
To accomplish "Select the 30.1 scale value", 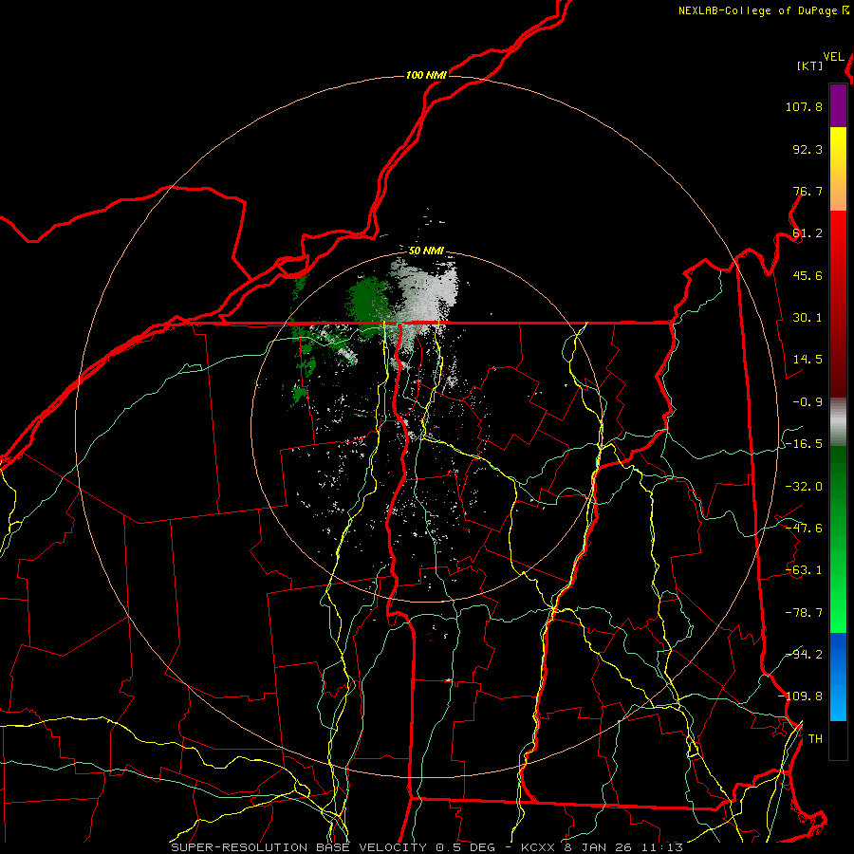I will pos(808,318).
